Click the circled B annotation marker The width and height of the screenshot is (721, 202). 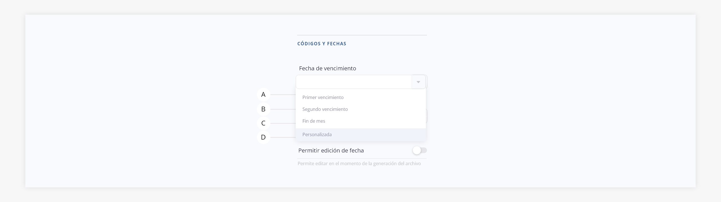[x=263, y=109]
